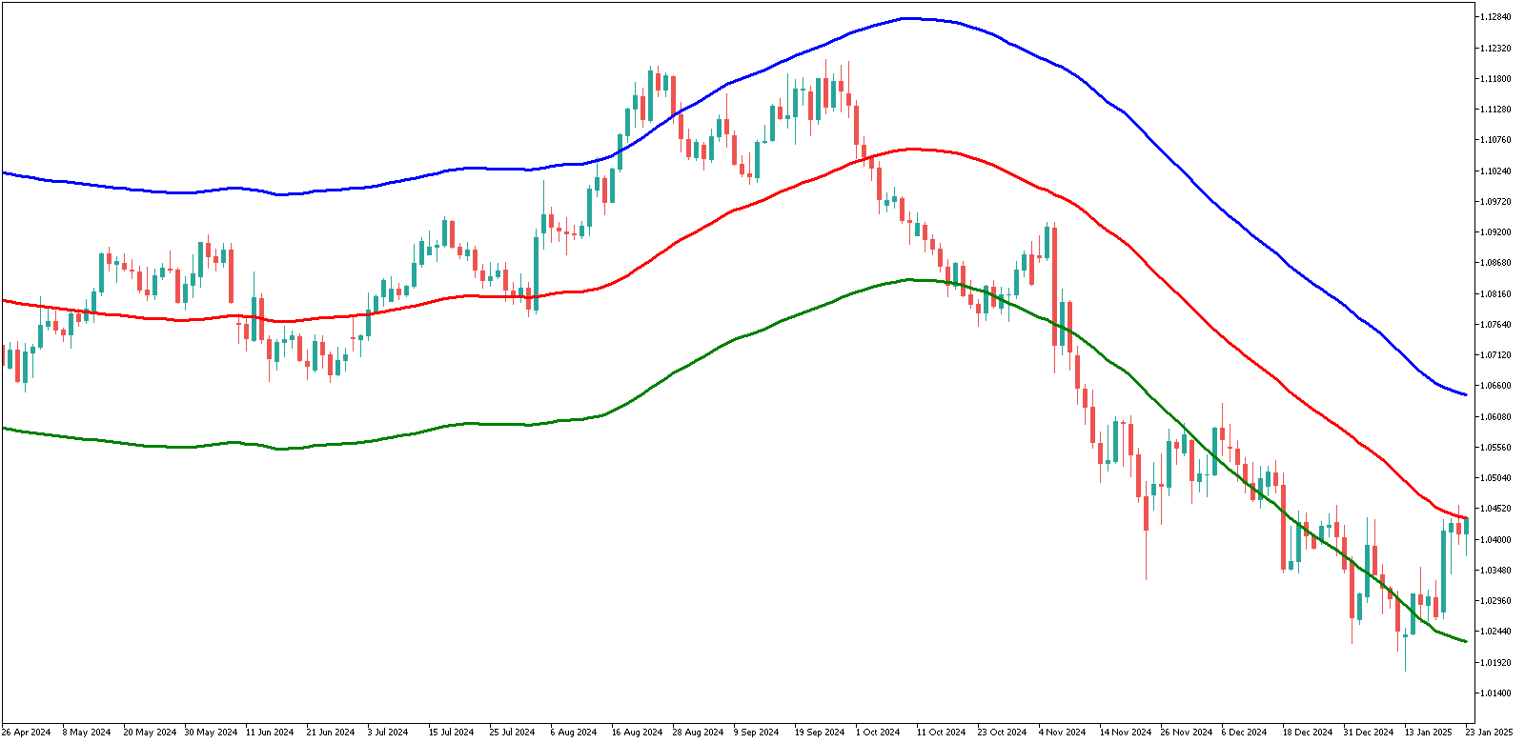The width and height of the screenshot is (1525, 743).
Task: Click the 1.09720 price label
Action: 1495,201
